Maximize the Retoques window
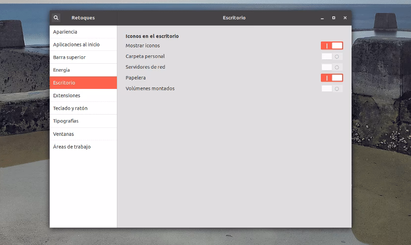Screen dimensions: 411x245 (333, 18)
